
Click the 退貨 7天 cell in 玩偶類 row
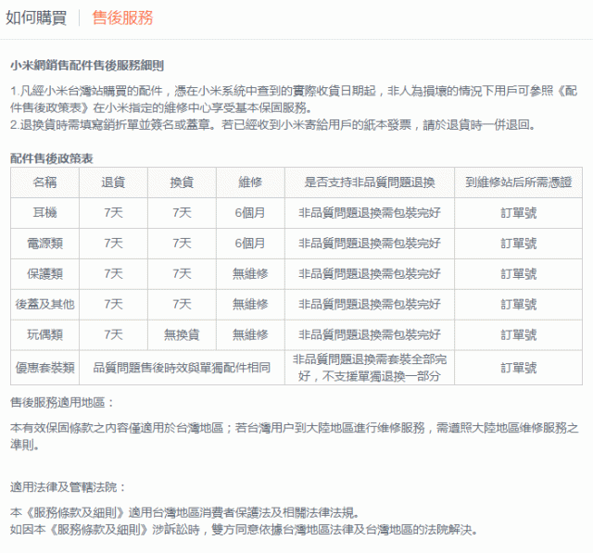click(113, 335)
